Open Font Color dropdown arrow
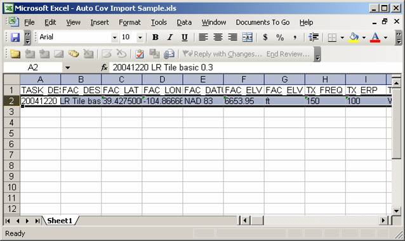 coord(385,37)
